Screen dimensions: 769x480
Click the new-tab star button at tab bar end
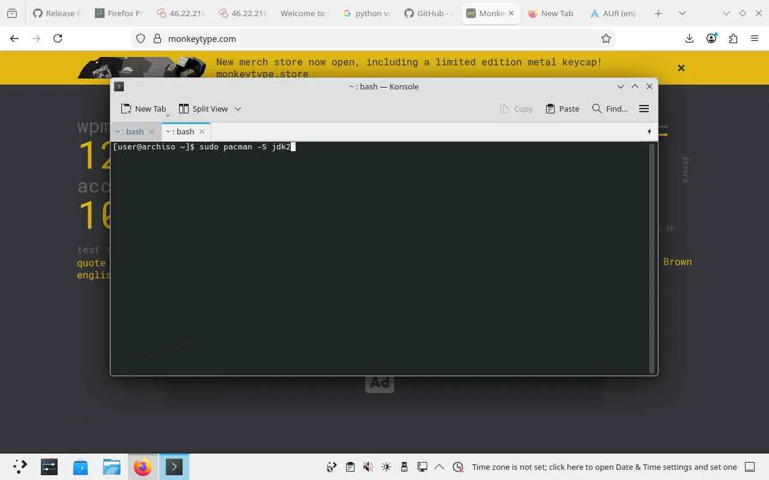click(x=649, y=131)
